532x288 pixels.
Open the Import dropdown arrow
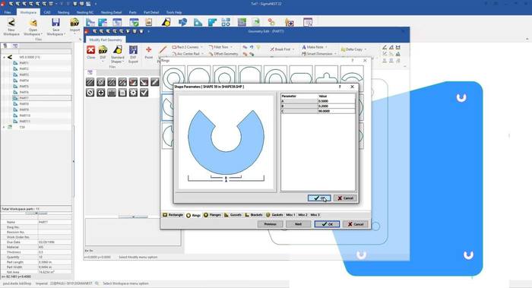point(74,34)
